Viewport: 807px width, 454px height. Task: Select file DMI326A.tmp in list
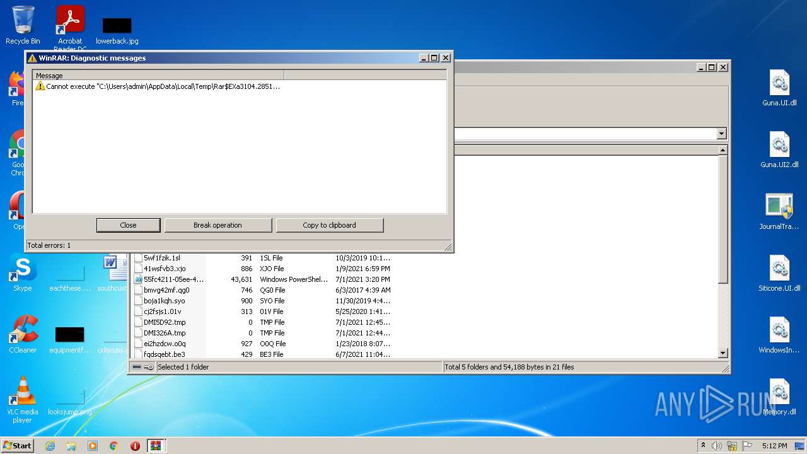click(165, 333)
